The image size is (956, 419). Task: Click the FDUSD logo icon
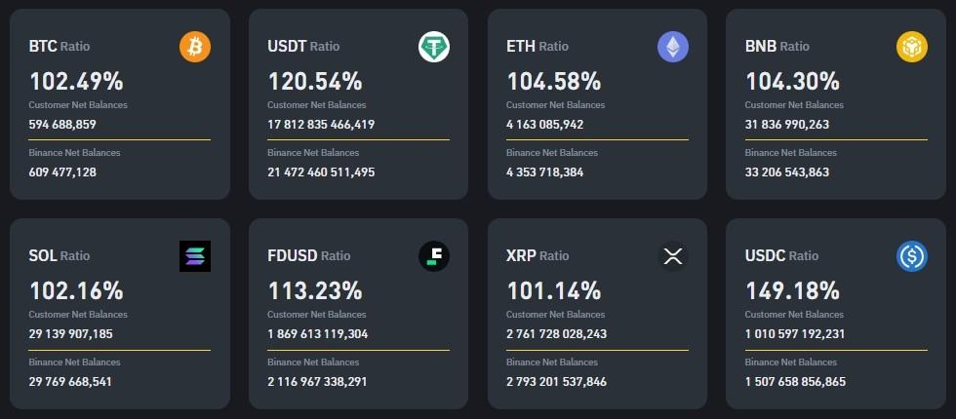[x=434, y=255]
